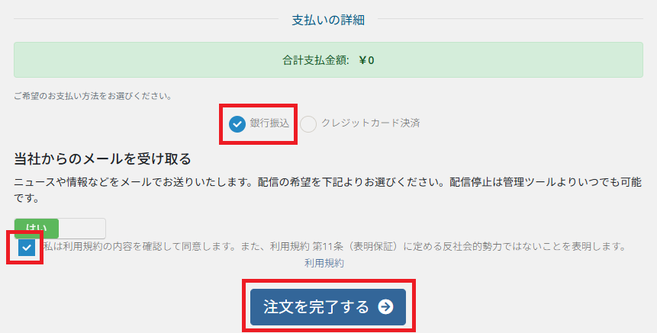This screenshot has height=333, width=657.
Task: Click the ご希望のお支払い方法をお選びください instruction text
Action: 93,96
